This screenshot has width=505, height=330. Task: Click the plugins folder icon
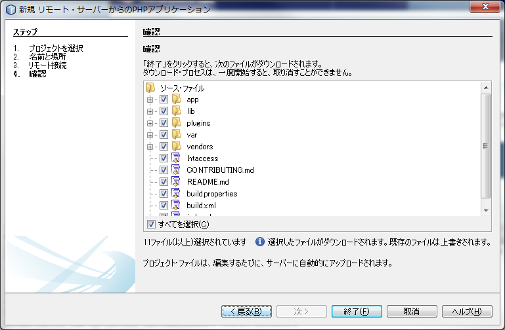pyautogui.click(x=177, y=122)
